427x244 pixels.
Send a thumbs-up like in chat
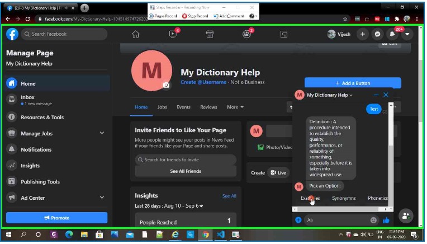[x=386, y=220]
